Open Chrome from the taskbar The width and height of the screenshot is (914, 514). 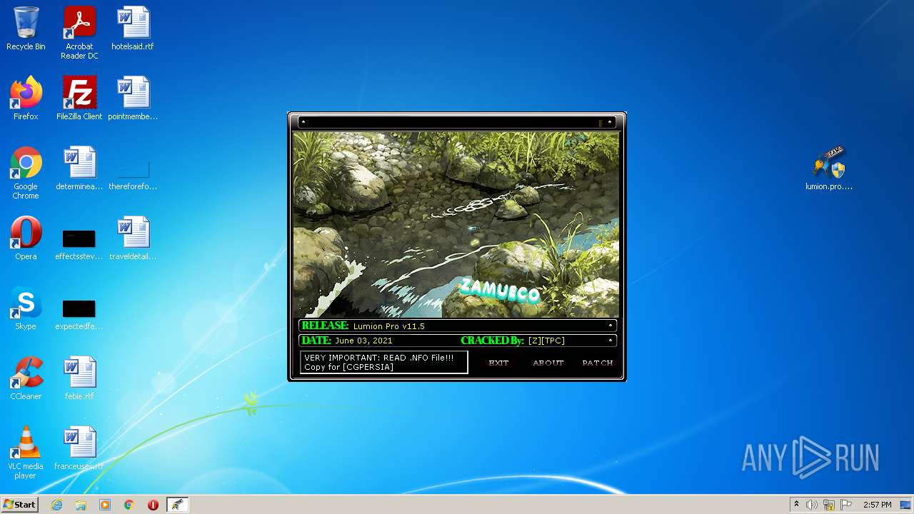129,505
